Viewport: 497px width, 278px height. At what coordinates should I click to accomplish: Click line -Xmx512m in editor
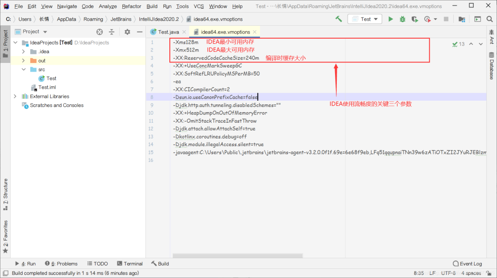pos(186,50)
